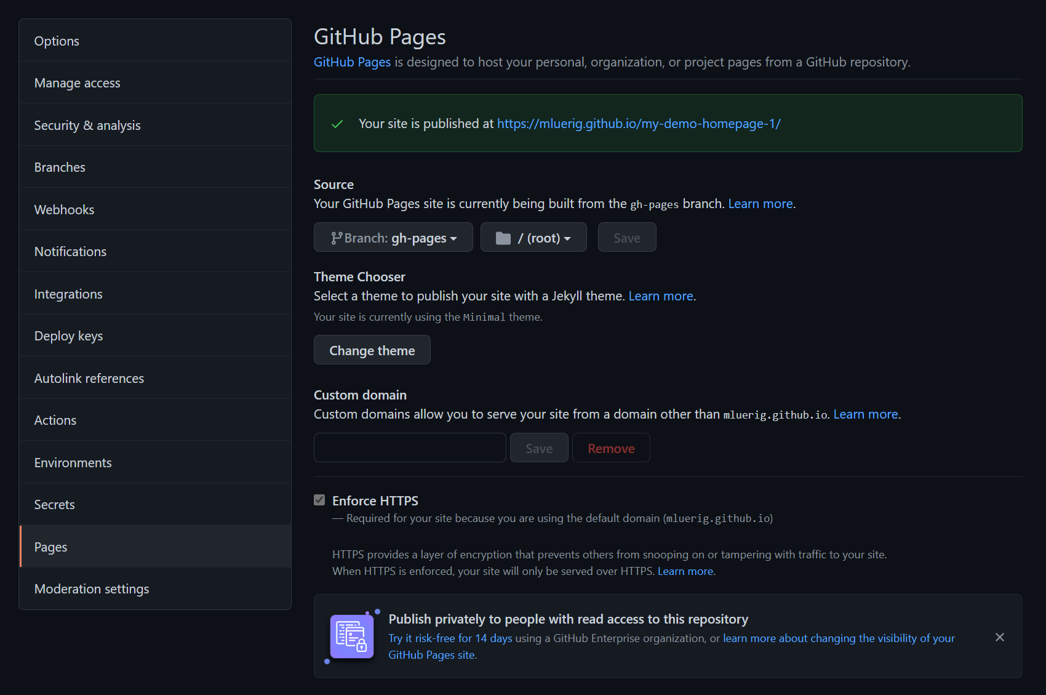Click Try it risk-free for 14 days link
This screenshot has height=695, width=1046.
tap(450, 638)
